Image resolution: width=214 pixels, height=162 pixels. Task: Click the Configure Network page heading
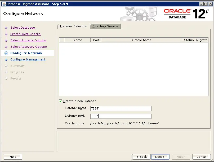23,14
